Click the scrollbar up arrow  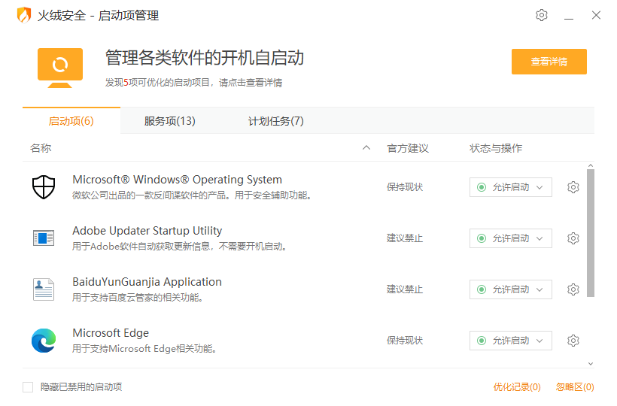coord(590,166)
